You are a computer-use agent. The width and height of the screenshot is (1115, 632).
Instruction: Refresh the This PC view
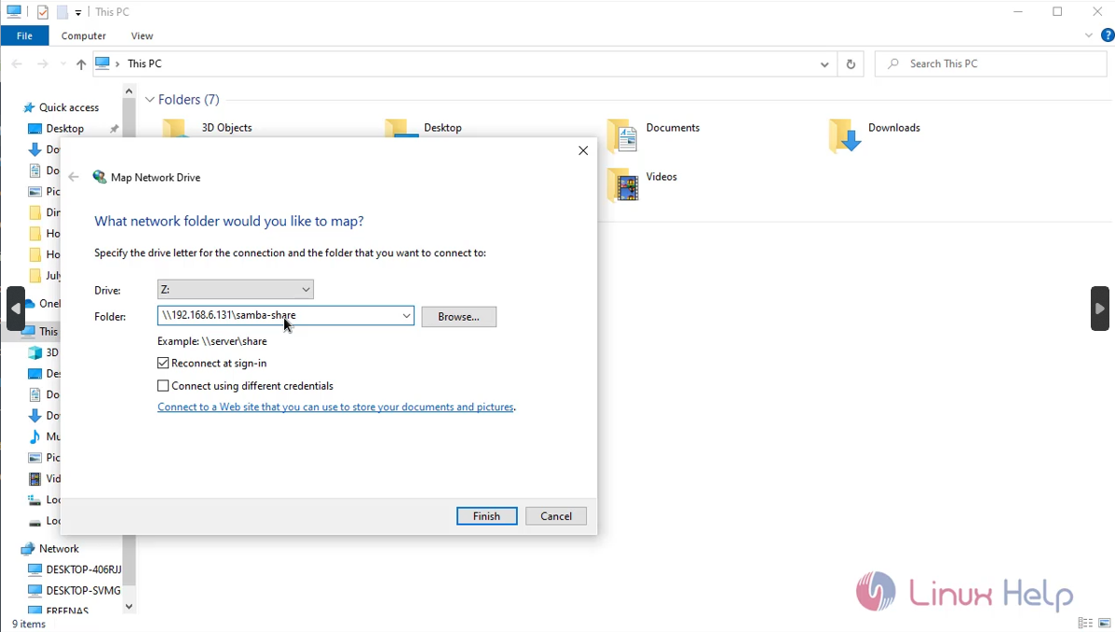point(850,64)
